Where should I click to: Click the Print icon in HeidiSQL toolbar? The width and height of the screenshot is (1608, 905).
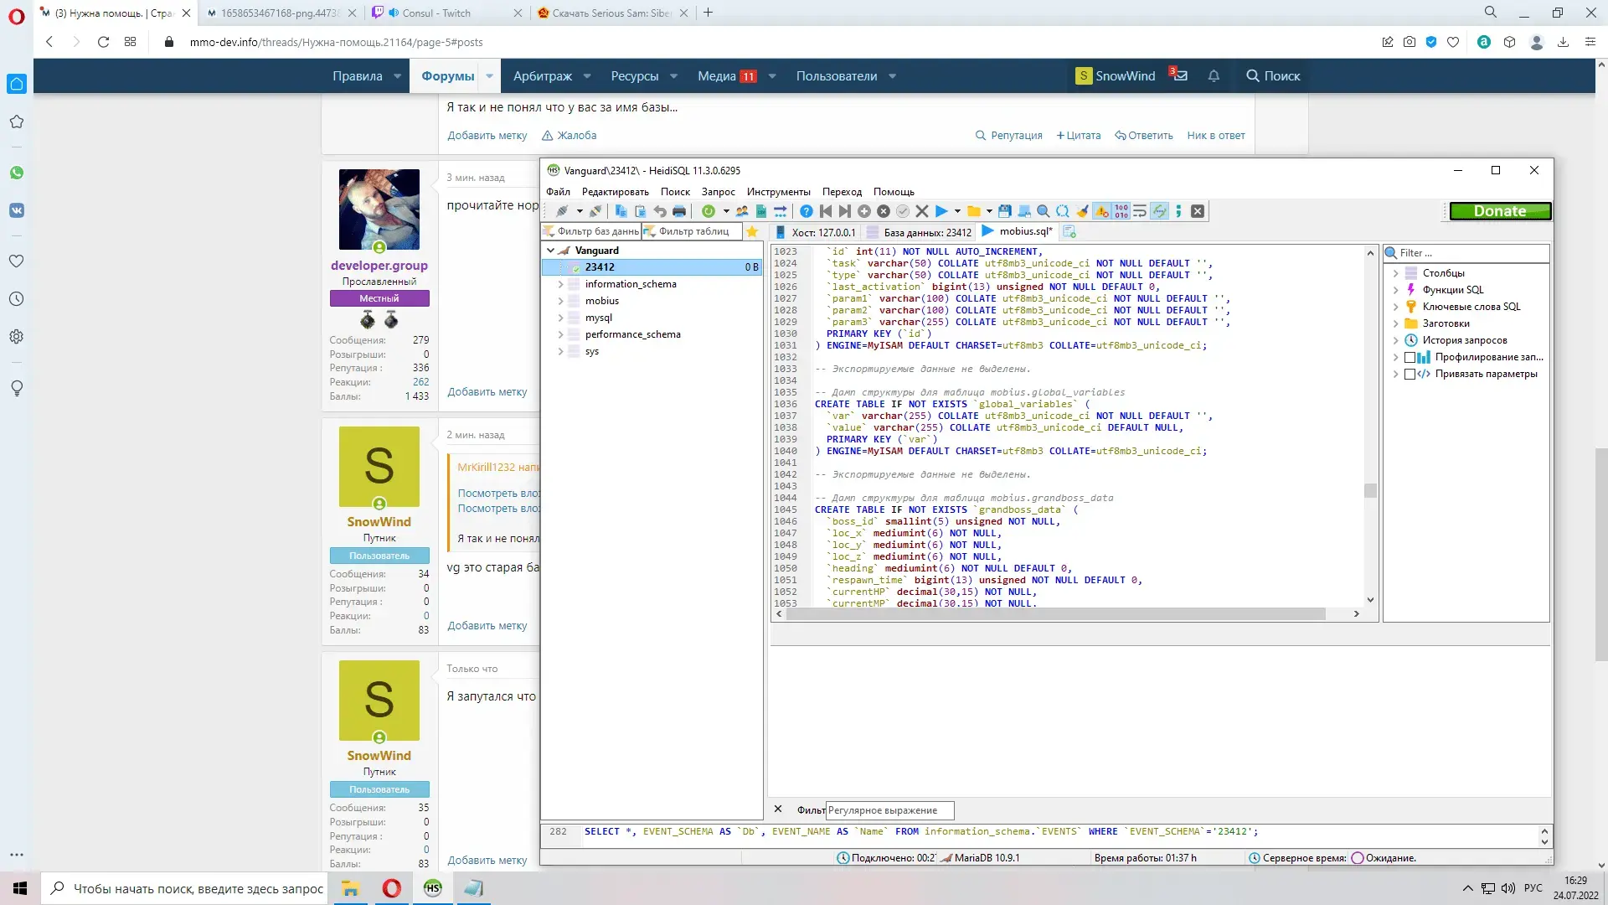coord(679,211)
